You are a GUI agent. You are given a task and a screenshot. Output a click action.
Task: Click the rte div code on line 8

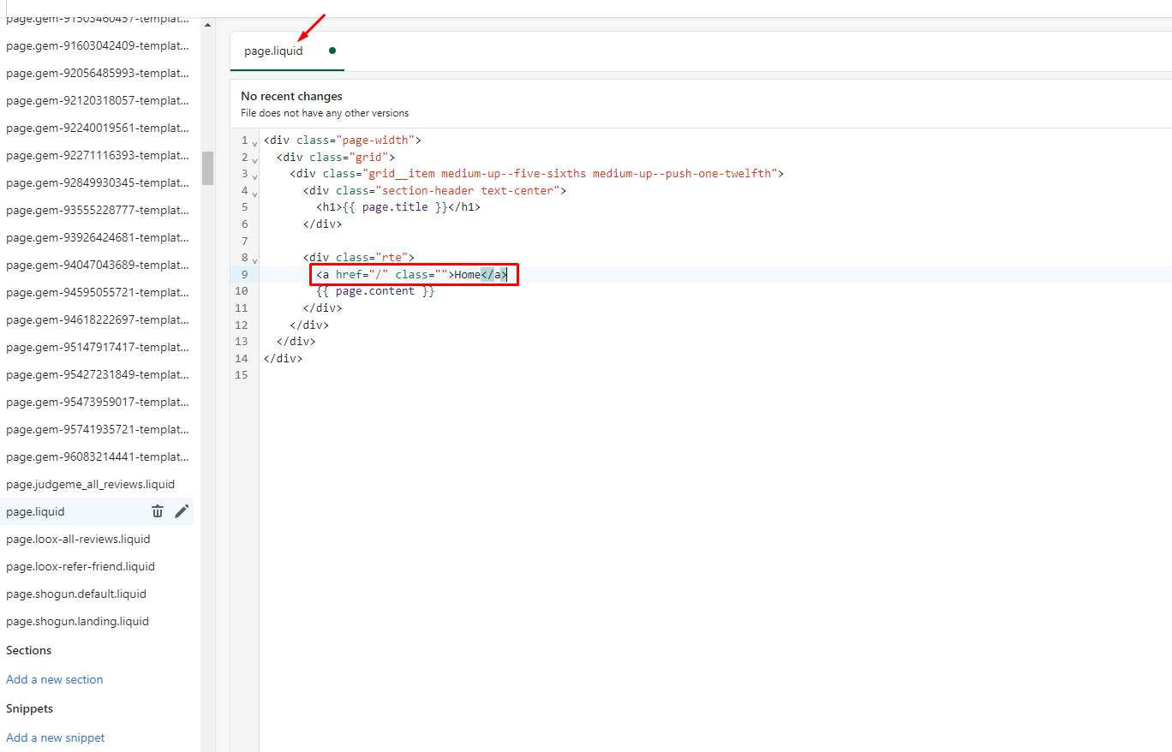click(x=359, y=257)
